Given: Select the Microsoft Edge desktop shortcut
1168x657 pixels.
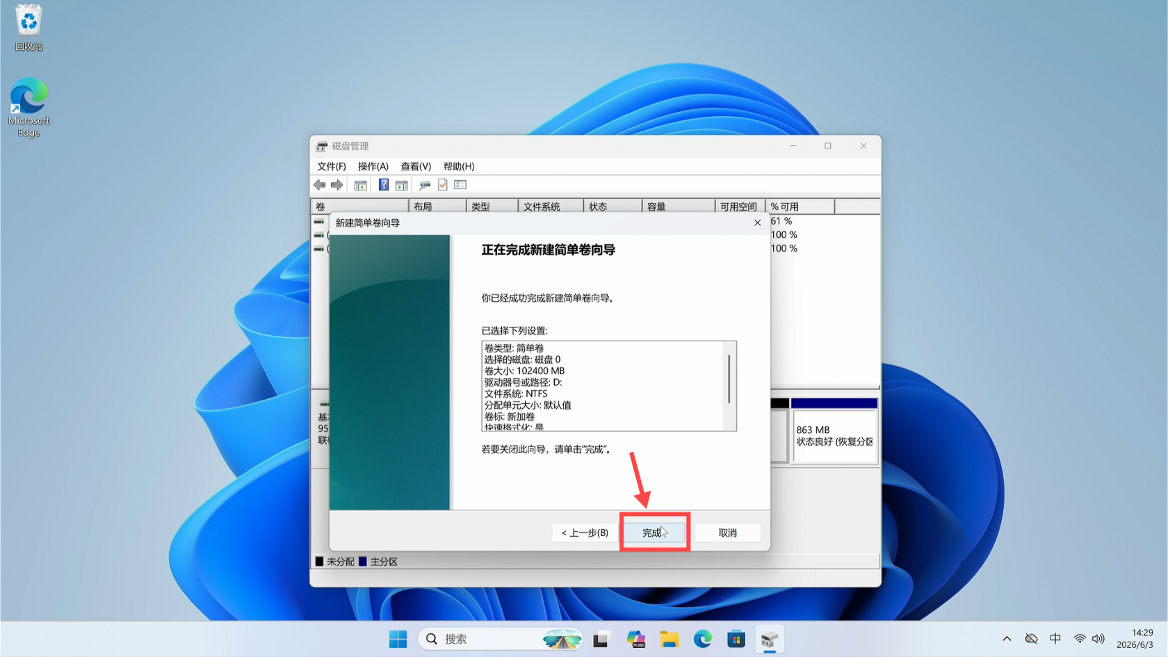Looking at the screenshot, I should point(29,107).
